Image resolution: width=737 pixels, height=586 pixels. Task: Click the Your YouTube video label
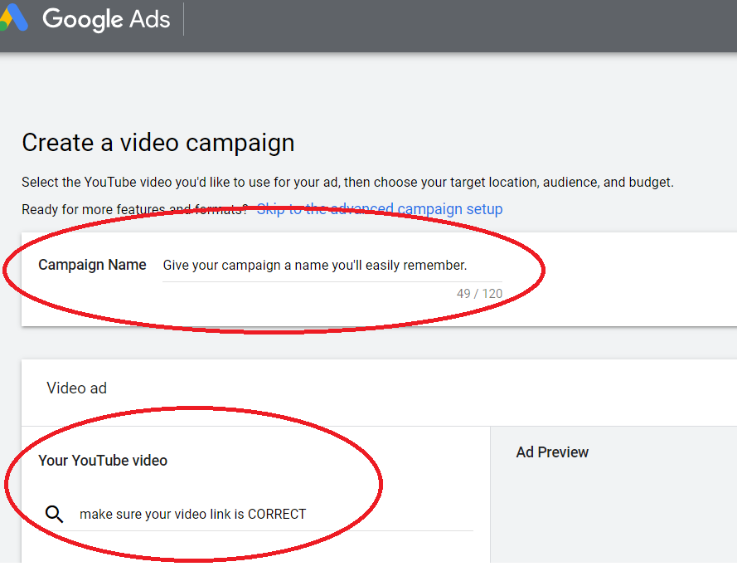tap(103, 461)
